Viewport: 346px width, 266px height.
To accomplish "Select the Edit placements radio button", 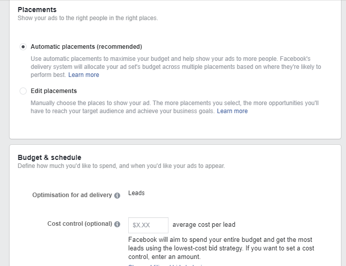I will [x=23, y=91].
